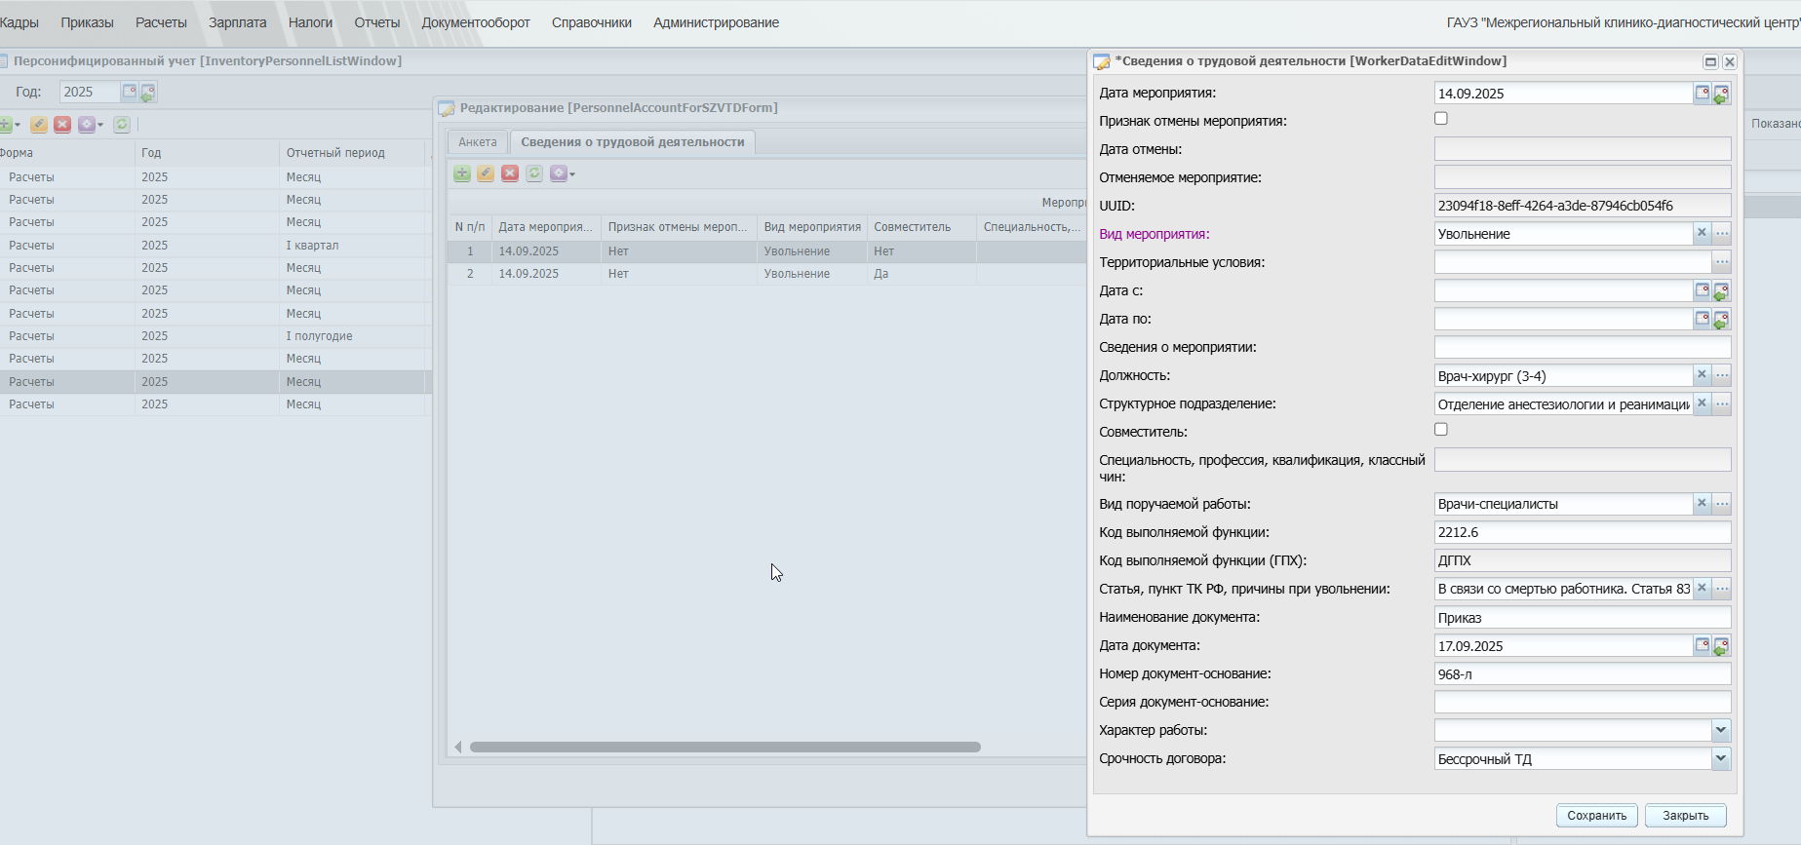1801x845 pixels.
Task: Focus the Серия документ-основание field
Action: tap(1583, 702)
